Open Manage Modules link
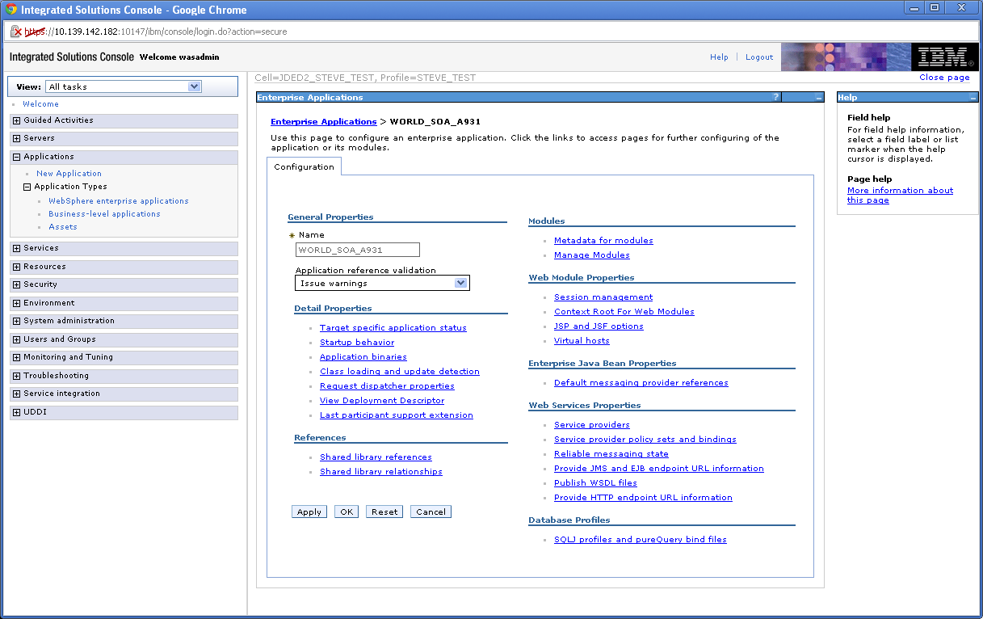 (x=592, y=255)
